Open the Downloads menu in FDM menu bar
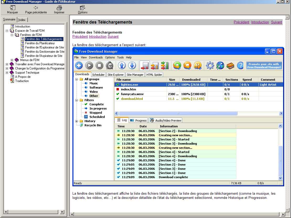 pos(96,57)
